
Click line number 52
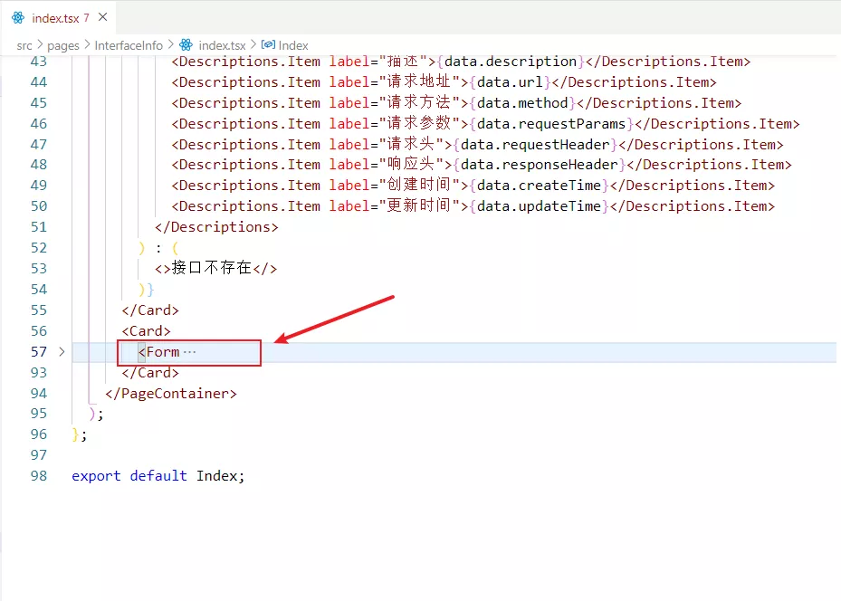pyautogui.click(x=39, y=248)
